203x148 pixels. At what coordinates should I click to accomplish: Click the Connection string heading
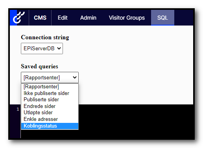45,37
